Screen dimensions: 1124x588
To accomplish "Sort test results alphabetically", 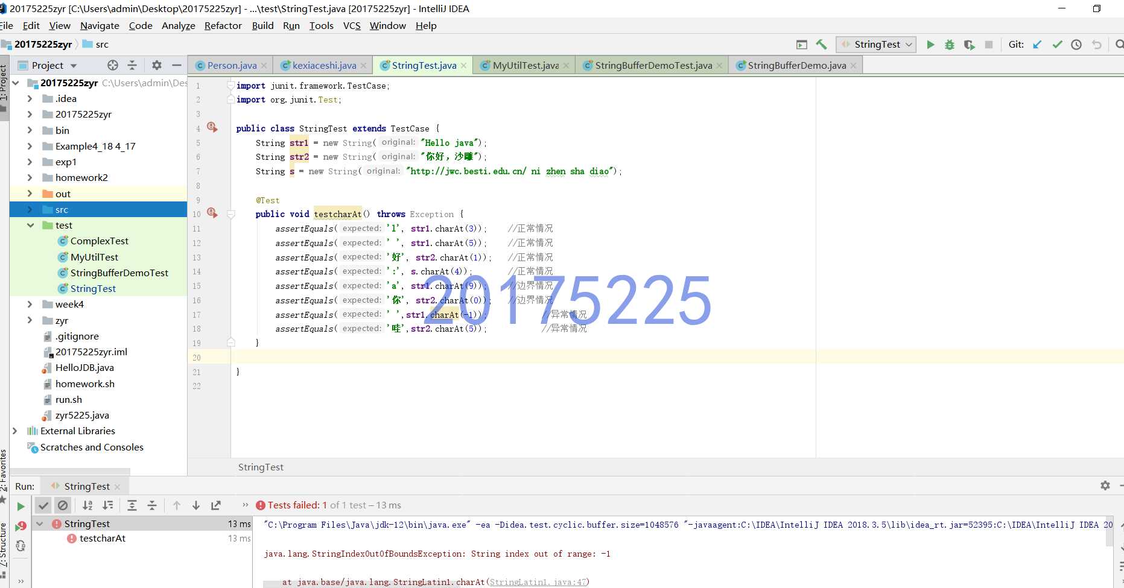I will pyautogui.click(x=87, y=505).
